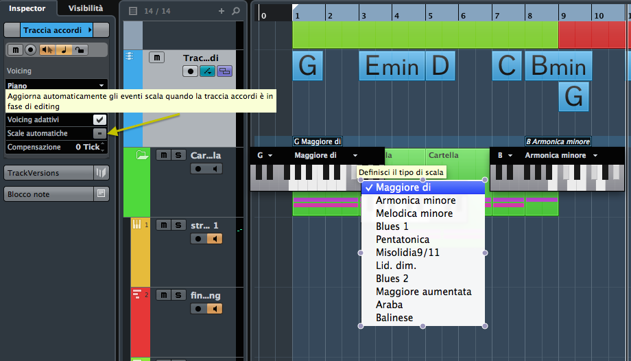This screenshot has height=361, width=631.
Task: Select Balinese from scale list
Action: 423,318
